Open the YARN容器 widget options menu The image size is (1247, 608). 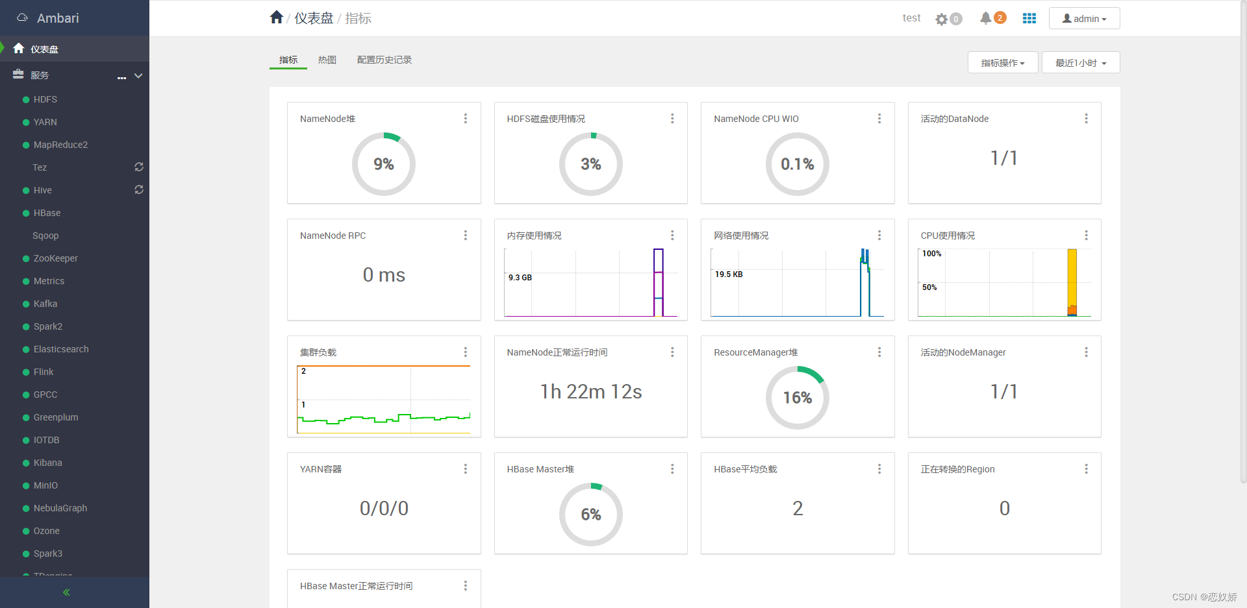pyautogui.click(x=465, y=469)
